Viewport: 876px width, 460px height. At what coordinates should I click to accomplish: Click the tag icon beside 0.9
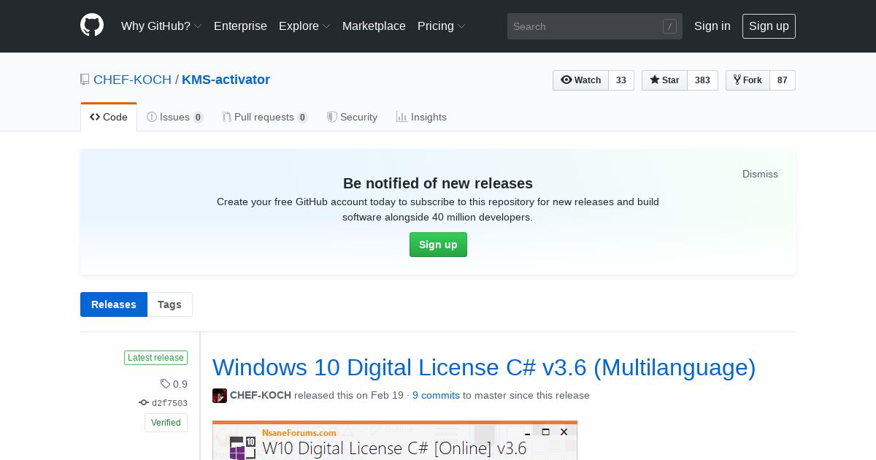[165, 384]
